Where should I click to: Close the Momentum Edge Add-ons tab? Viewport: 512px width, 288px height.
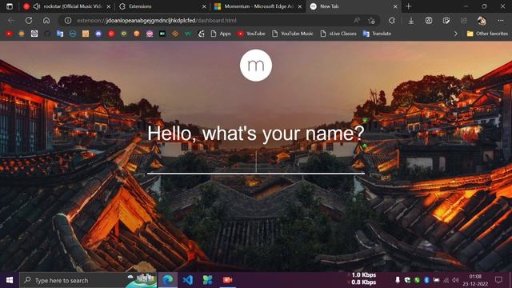(x=299, y=6)
